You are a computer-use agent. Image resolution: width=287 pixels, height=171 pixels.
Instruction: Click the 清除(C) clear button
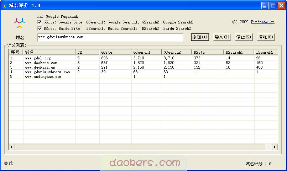266,37
